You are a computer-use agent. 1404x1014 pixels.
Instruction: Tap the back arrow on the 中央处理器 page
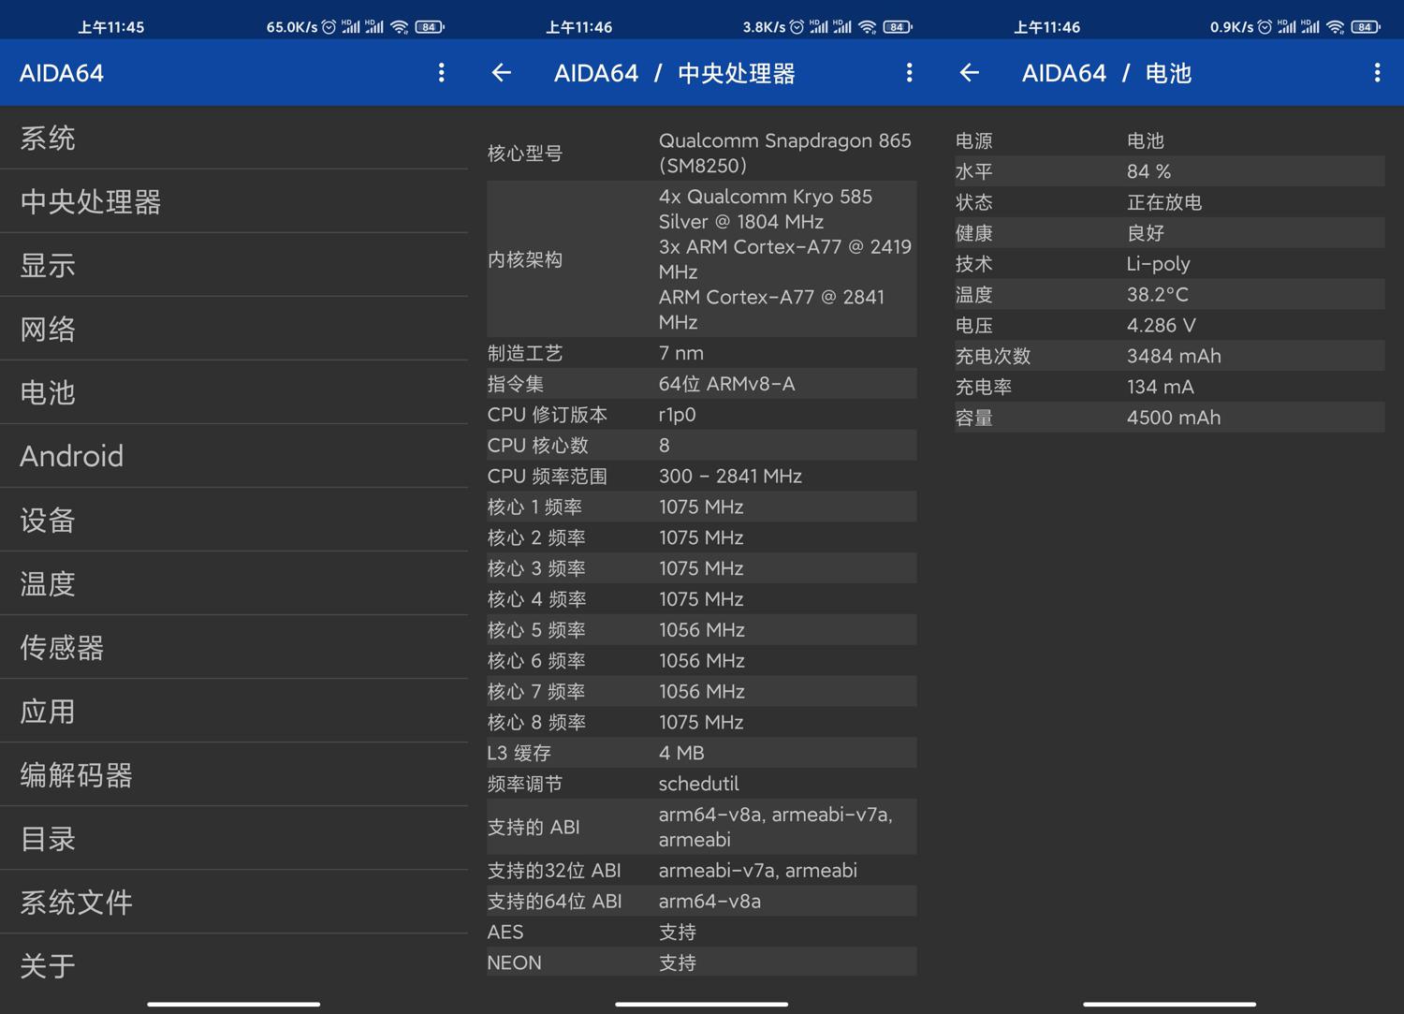tap(501, 72)
